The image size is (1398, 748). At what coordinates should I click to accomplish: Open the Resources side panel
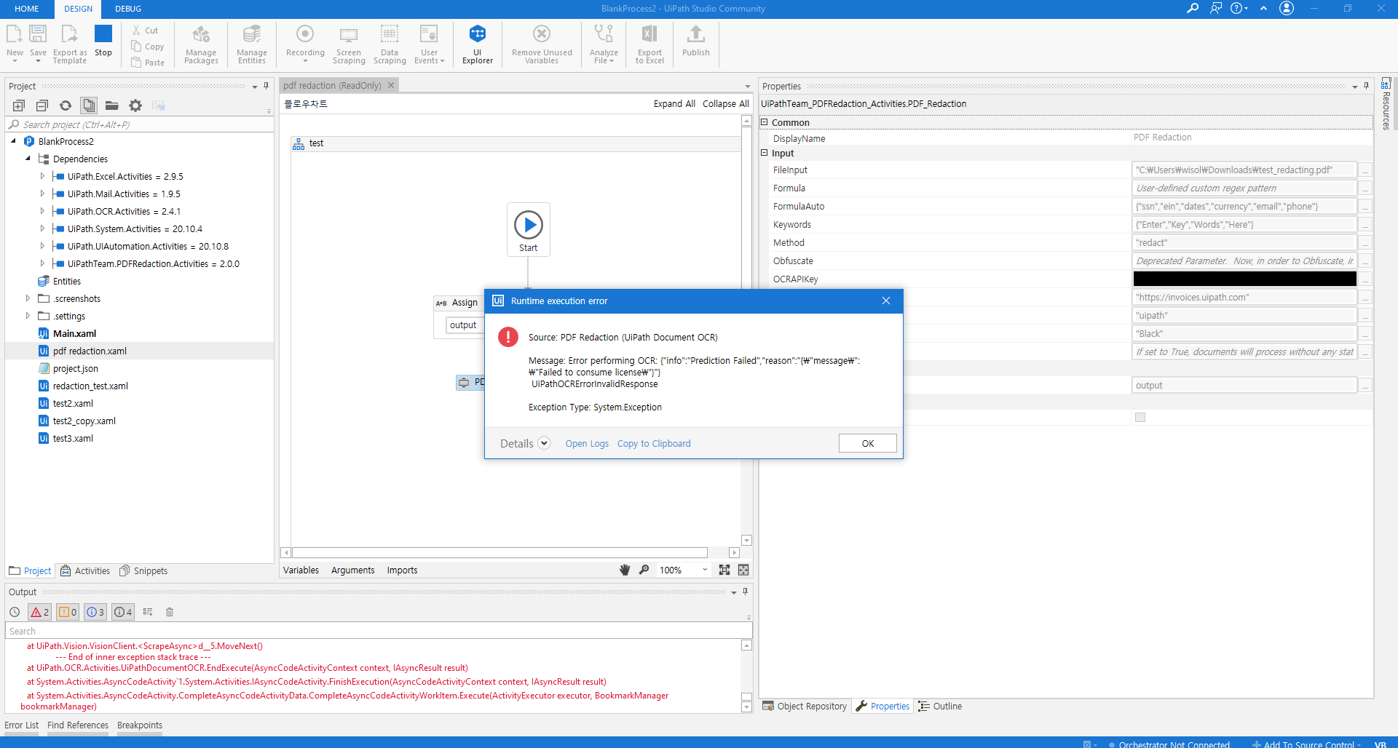(x=1386, y=103)
